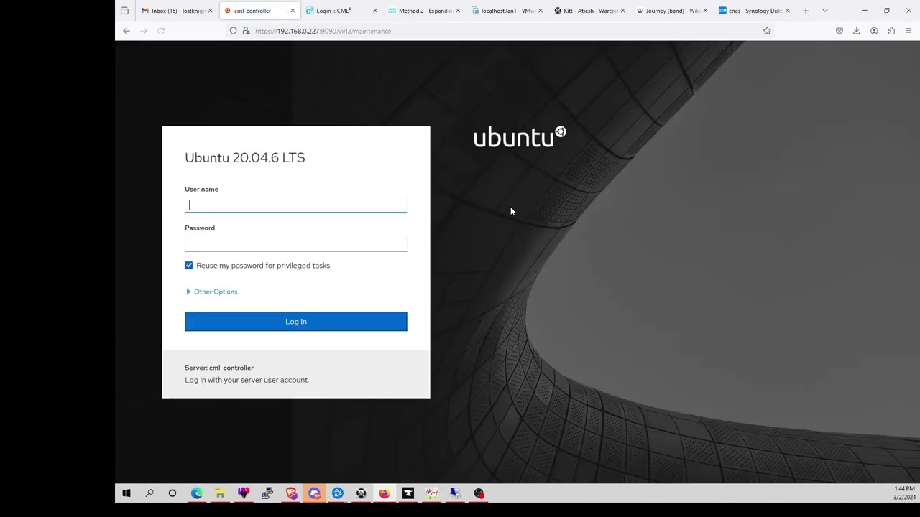The image size is (920, 517).
Task: Close the Login :: CML² tab
Action: coord(374,11)
